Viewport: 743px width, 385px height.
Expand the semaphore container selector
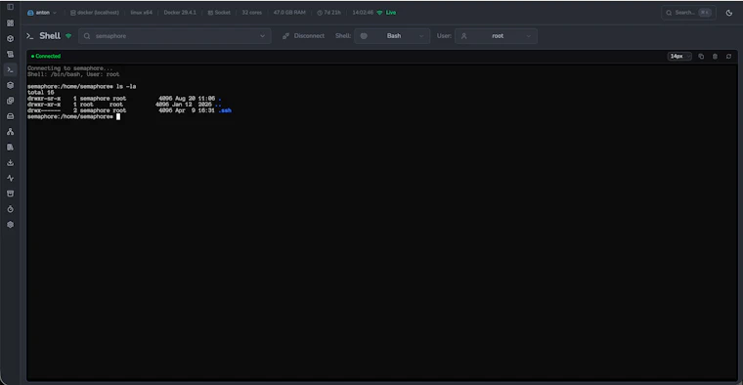pyautogui.click(x=175, y=36)
